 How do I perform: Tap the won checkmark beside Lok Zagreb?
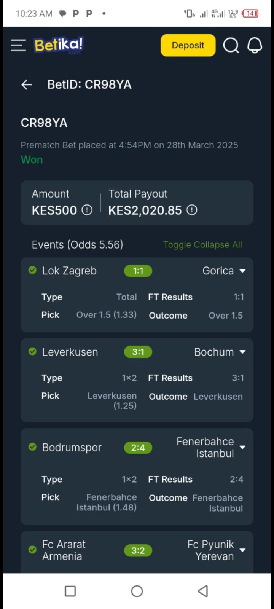pyautogui.click(x=32, y=271)
